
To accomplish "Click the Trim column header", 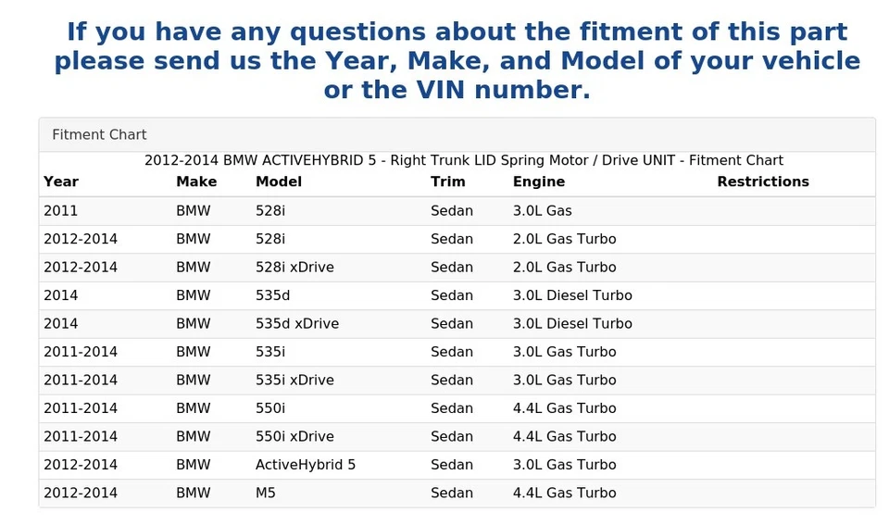I will coord(448,182).
